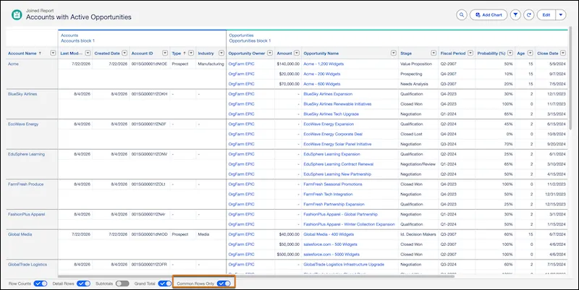The image size is (579, 290).
Task: Open the Industry column menu arrow
Action: tap(221, 53)
